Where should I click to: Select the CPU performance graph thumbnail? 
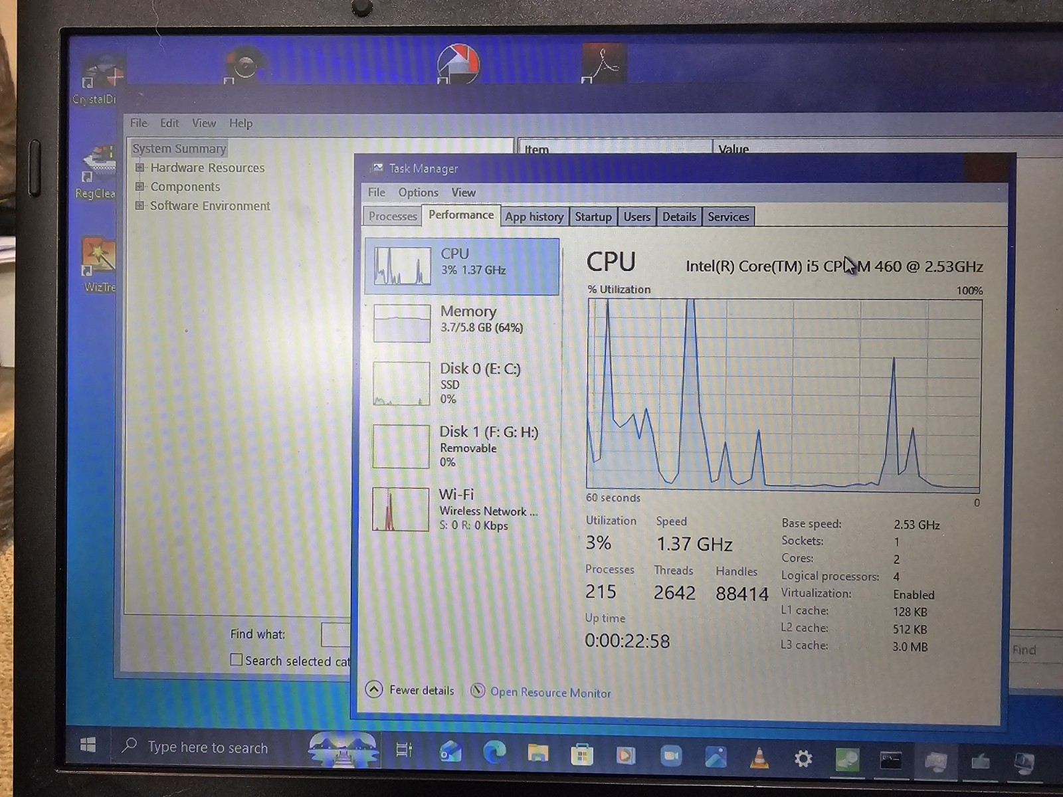tap(402, 266)
